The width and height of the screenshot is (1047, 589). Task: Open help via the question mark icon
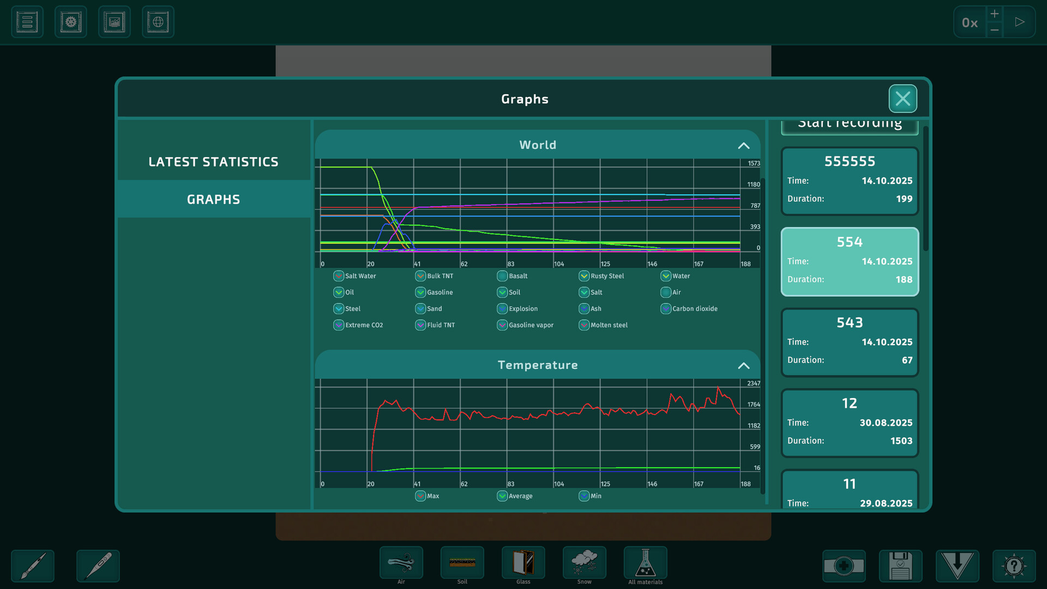[1013, 566]
